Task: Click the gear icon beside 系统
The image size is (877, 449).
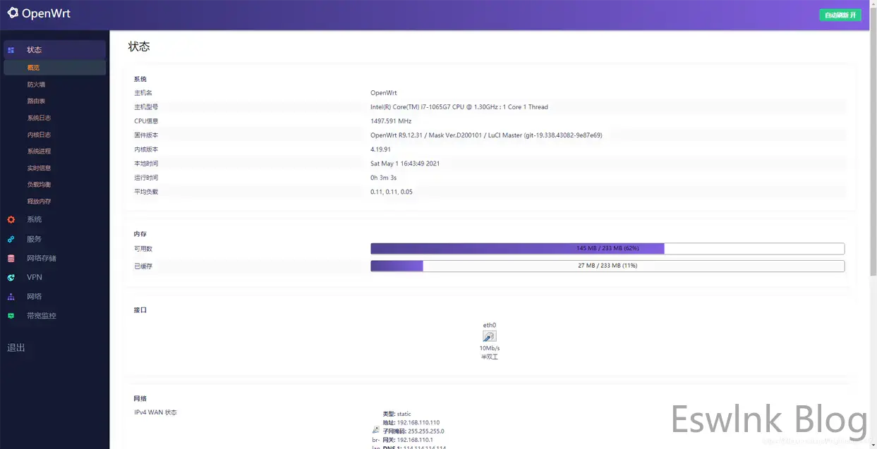Action: (x=11, y=220)
